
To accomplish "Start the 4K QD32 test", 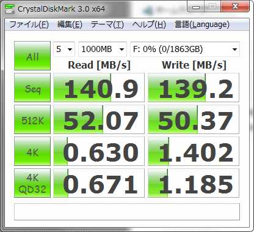I will (x=32, y=183).
